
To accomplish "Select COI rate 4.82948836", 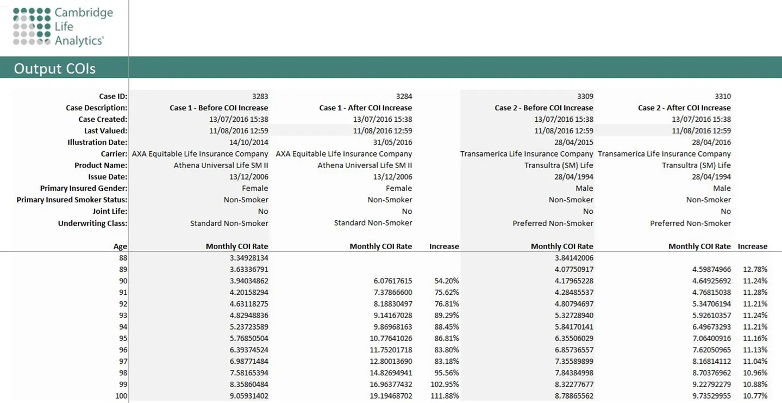I will [249, 315].
